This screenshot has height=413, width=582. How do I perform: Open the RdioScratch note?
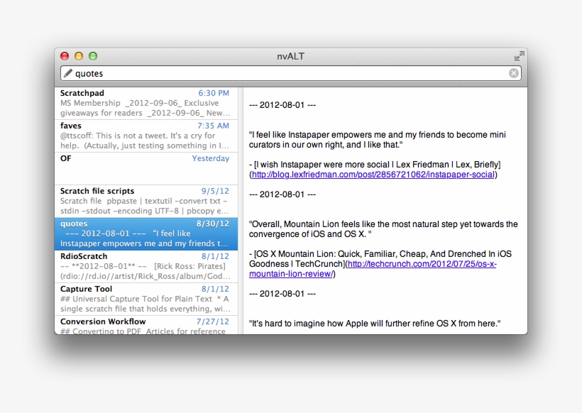pyautogui.click(x=145, y=266)
